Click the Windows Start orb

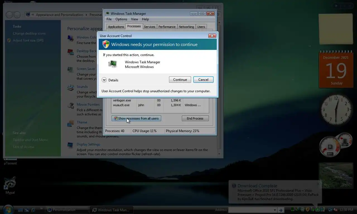click(8, 210)
